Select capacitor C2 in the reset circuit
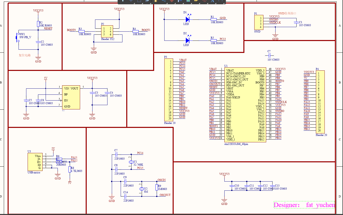Screen dimensions: 343x215 [38, 42]
